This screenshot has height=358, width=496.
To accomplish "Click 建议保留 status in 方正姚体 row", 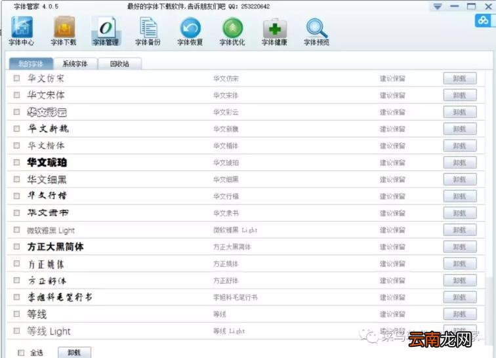I will pos(392,264).
